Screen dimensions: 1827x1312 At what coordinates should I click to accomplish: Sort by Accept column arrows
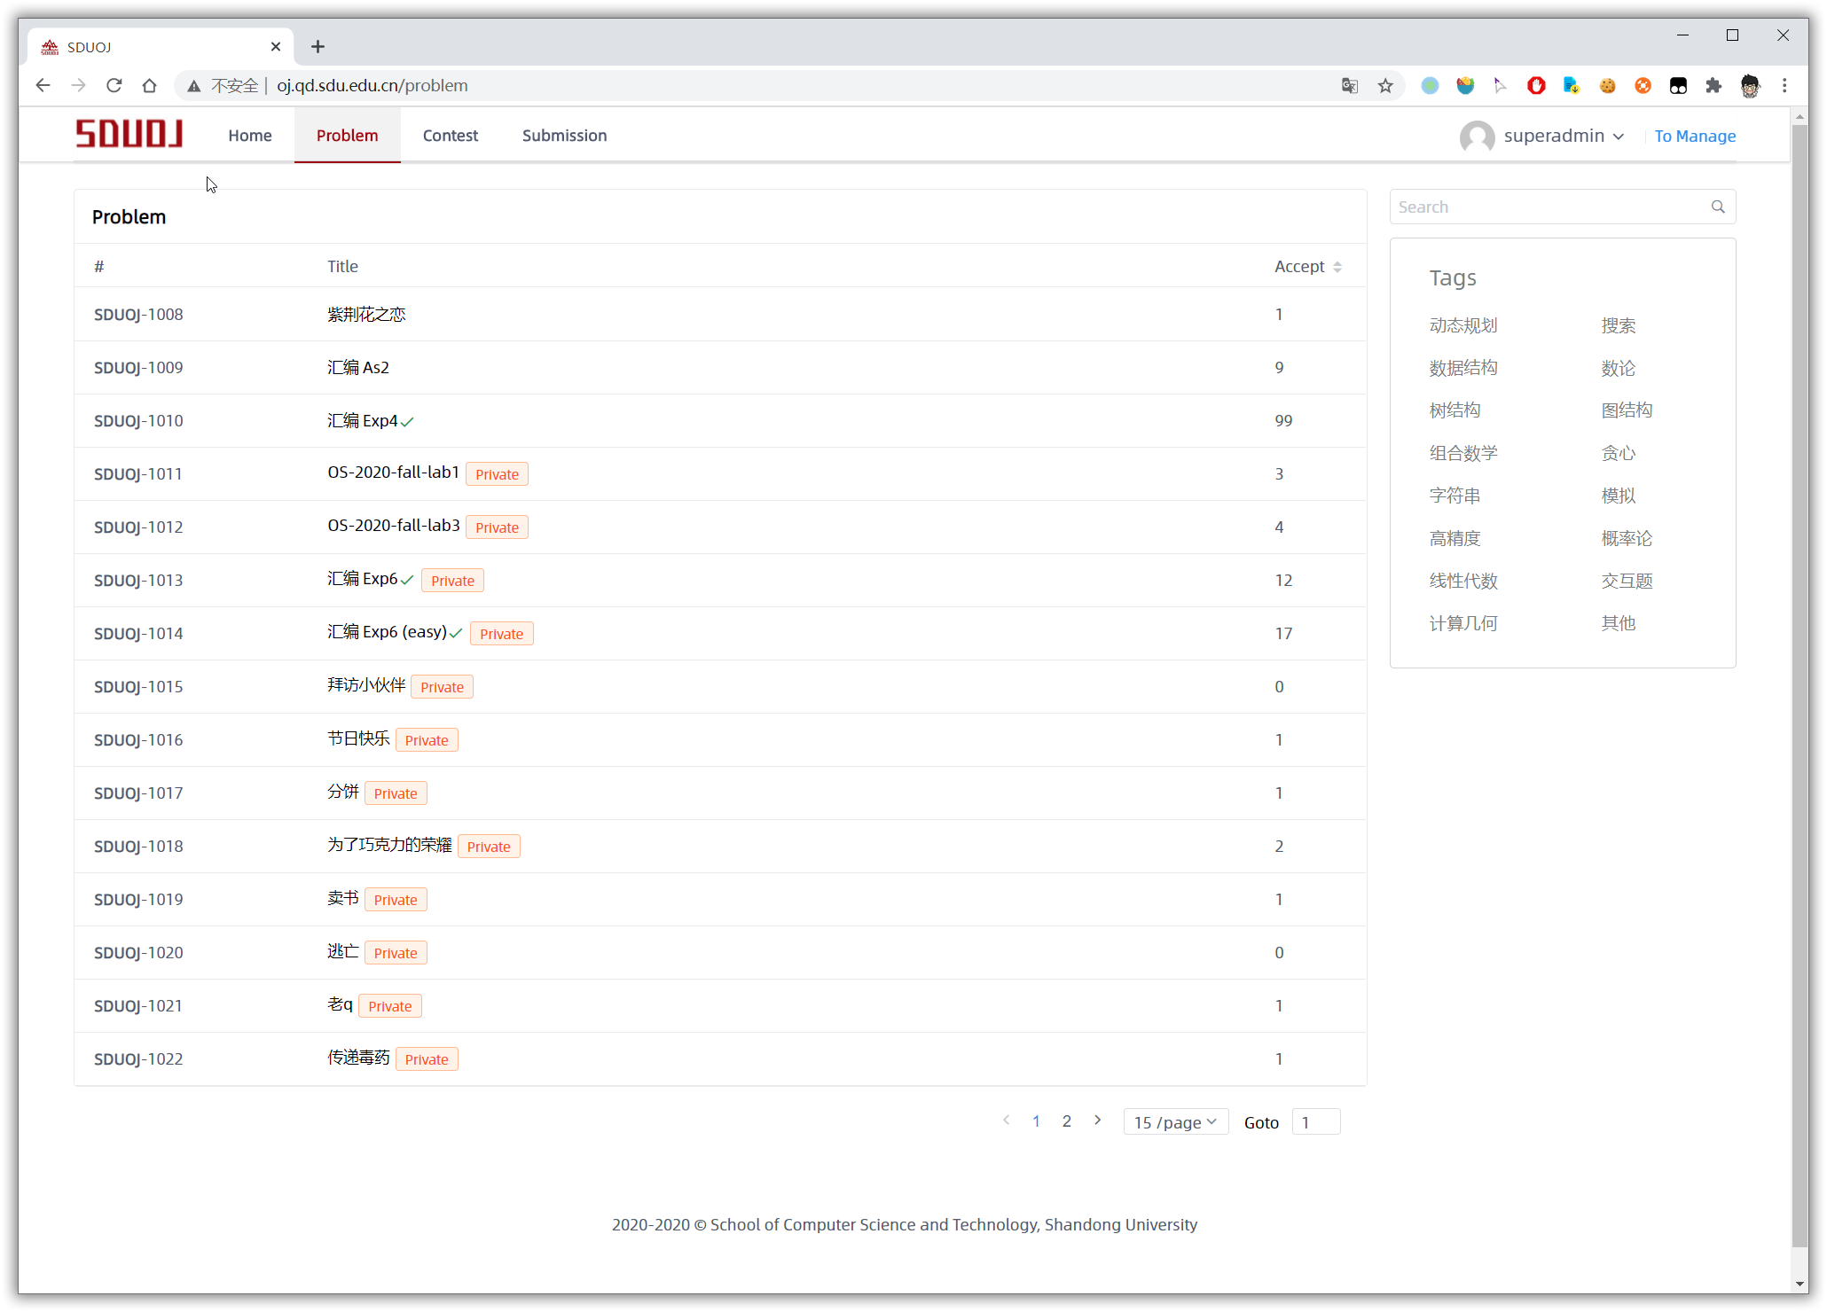point(1337,267)
